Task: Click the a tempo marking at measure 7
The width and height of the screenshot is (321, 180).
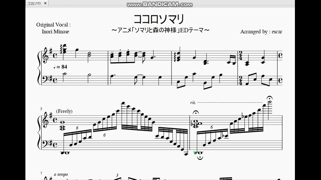Action: (x=61, y=174)
